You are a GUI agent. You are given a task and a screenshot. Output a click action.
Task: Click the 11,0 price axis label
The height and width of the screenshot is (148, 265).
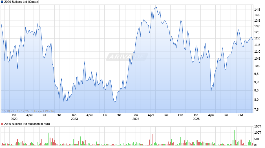(x=257, y=52)
